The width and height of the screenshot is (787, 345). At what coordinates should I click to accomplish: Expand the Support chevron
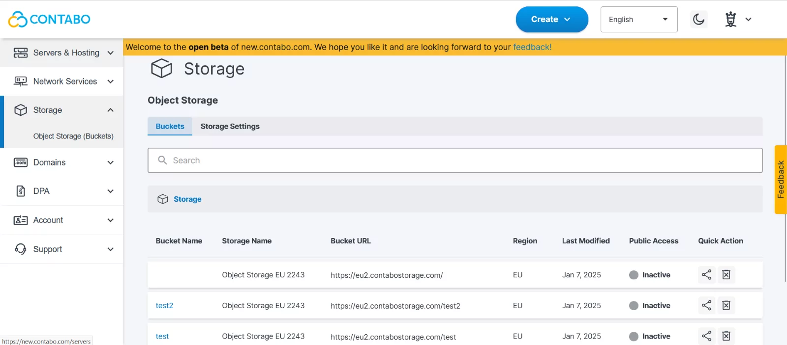111,249
